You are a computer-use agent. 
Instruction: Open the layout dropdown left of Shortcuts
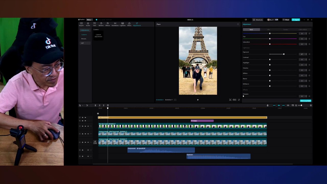coord(247,20)
